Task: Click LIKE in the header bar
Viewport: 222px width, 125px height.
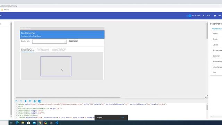Action: pyautogui.click(x=220, y=16)
